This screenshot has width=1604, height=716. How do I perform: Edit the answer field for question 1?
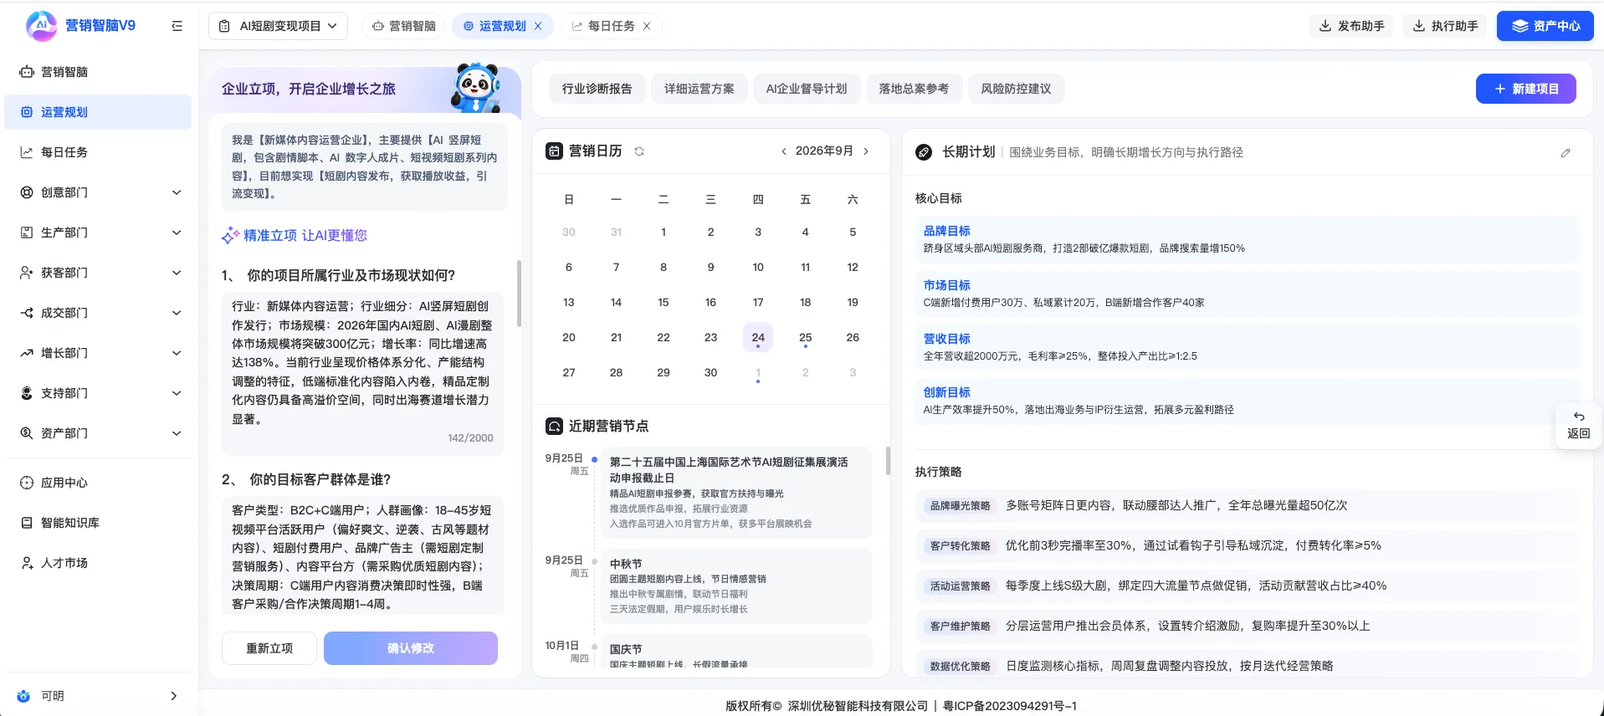[x=362, y=373]
